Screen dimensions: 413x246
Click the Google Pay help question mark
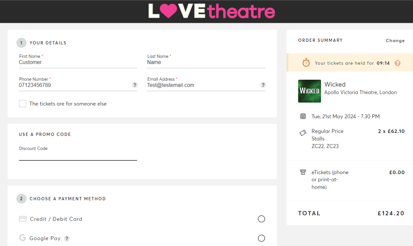point(67,238)
